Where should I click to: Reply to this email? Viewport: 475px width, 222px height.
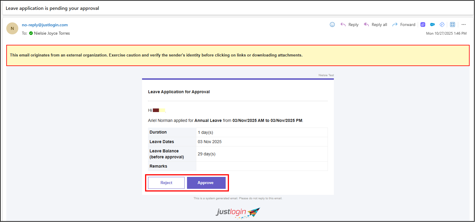[349, 25]
